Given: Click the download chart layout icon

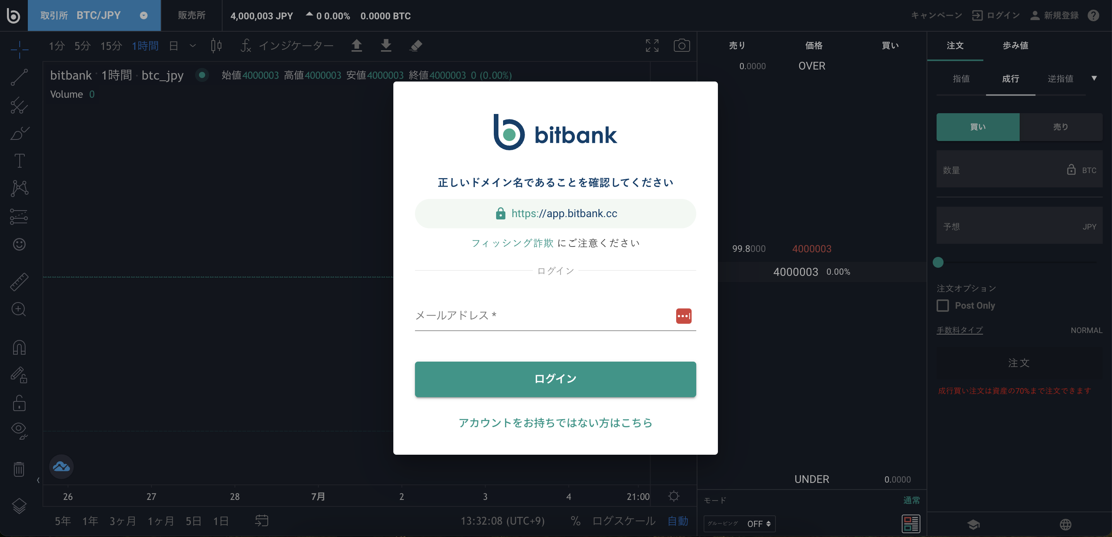Looking at the screenshot, I should point(386,45).
